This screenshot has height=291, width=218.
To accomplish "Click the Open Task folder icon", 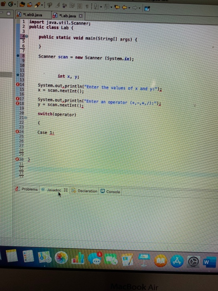I will [x=29, y=5].
